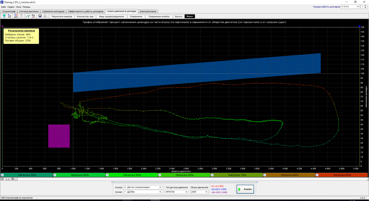Click the Нагрузка 30% color bar
Screen dimensions: 369x201
point(27,175)
